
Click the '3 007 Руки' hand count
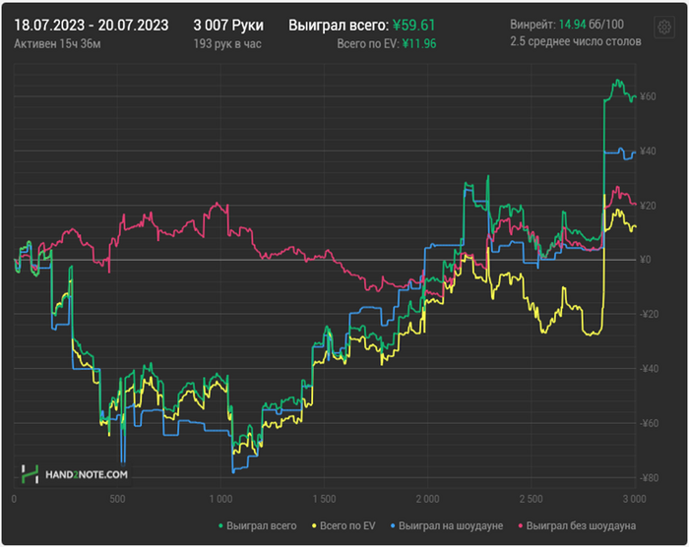coord(228,25)
